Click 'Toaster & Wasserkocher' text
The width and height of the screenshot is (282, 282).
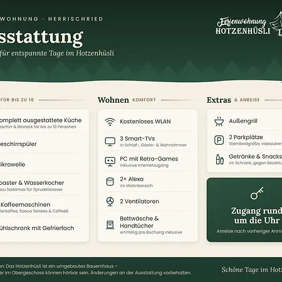[x=32, y=183]
